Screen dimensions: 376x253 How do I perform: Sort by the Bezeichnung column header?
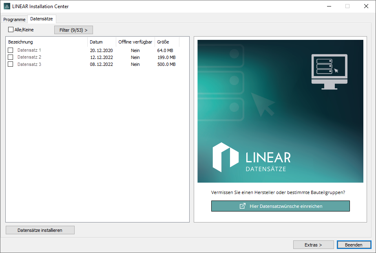click(46, 42)
